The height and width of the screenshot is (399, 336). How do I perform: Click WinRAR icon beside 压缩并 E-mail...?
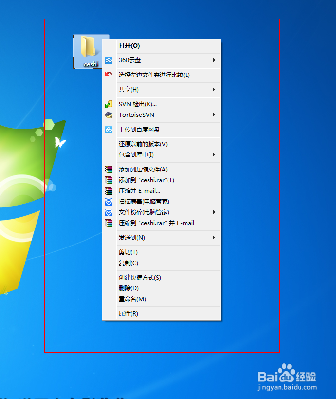point(109,191)
